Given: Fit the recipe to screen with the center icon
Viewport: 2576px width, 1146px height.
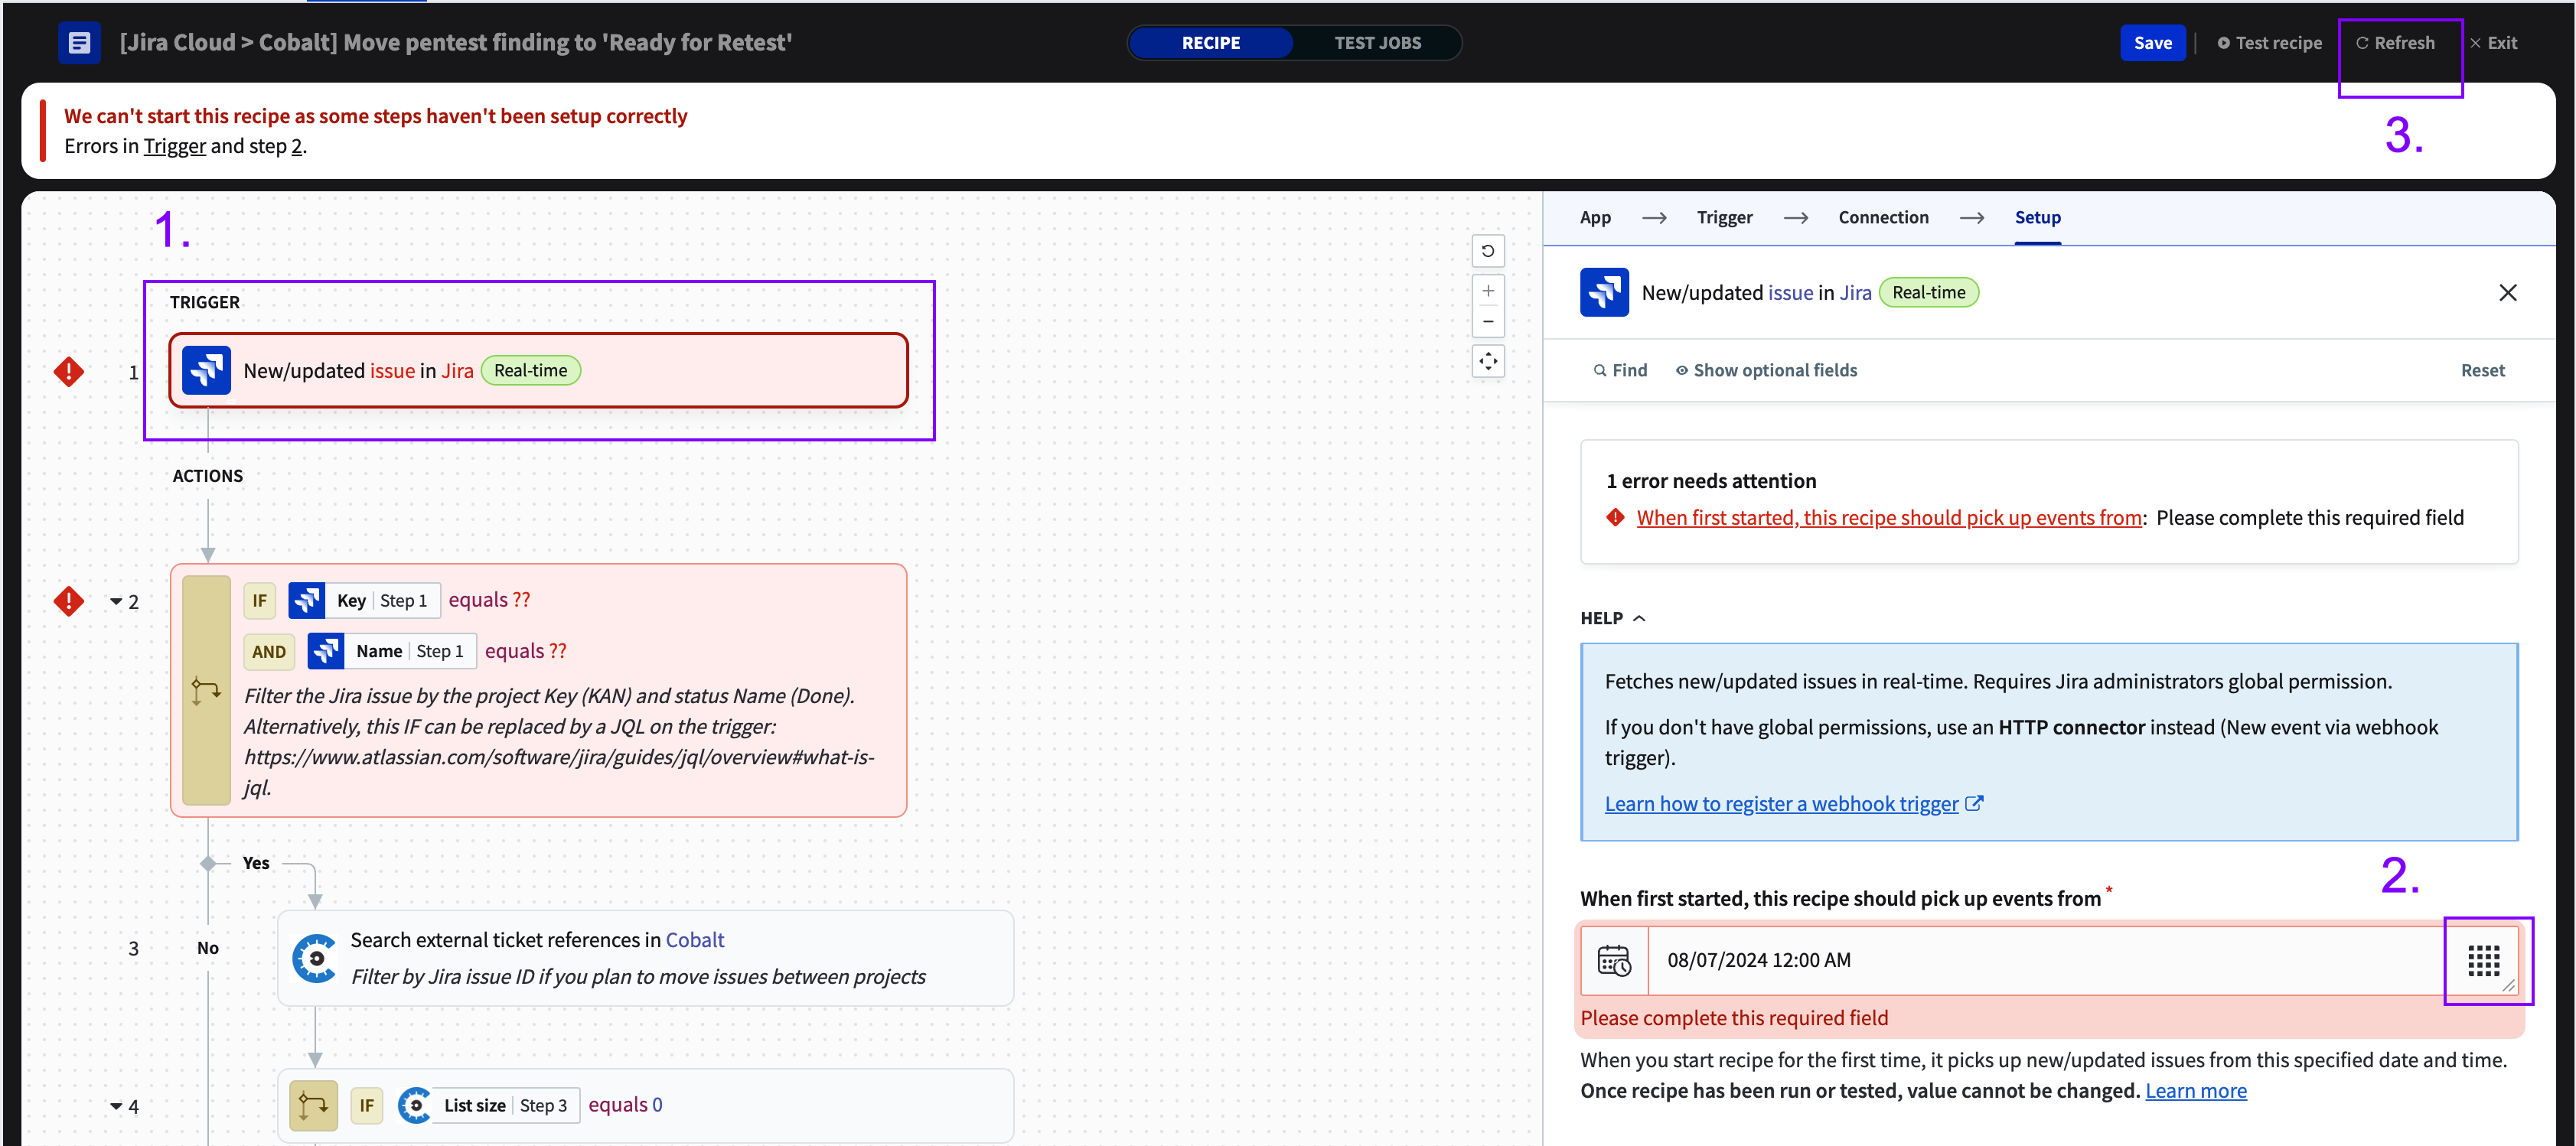Looking at the screenshot, I should (x=1488, y=361).
